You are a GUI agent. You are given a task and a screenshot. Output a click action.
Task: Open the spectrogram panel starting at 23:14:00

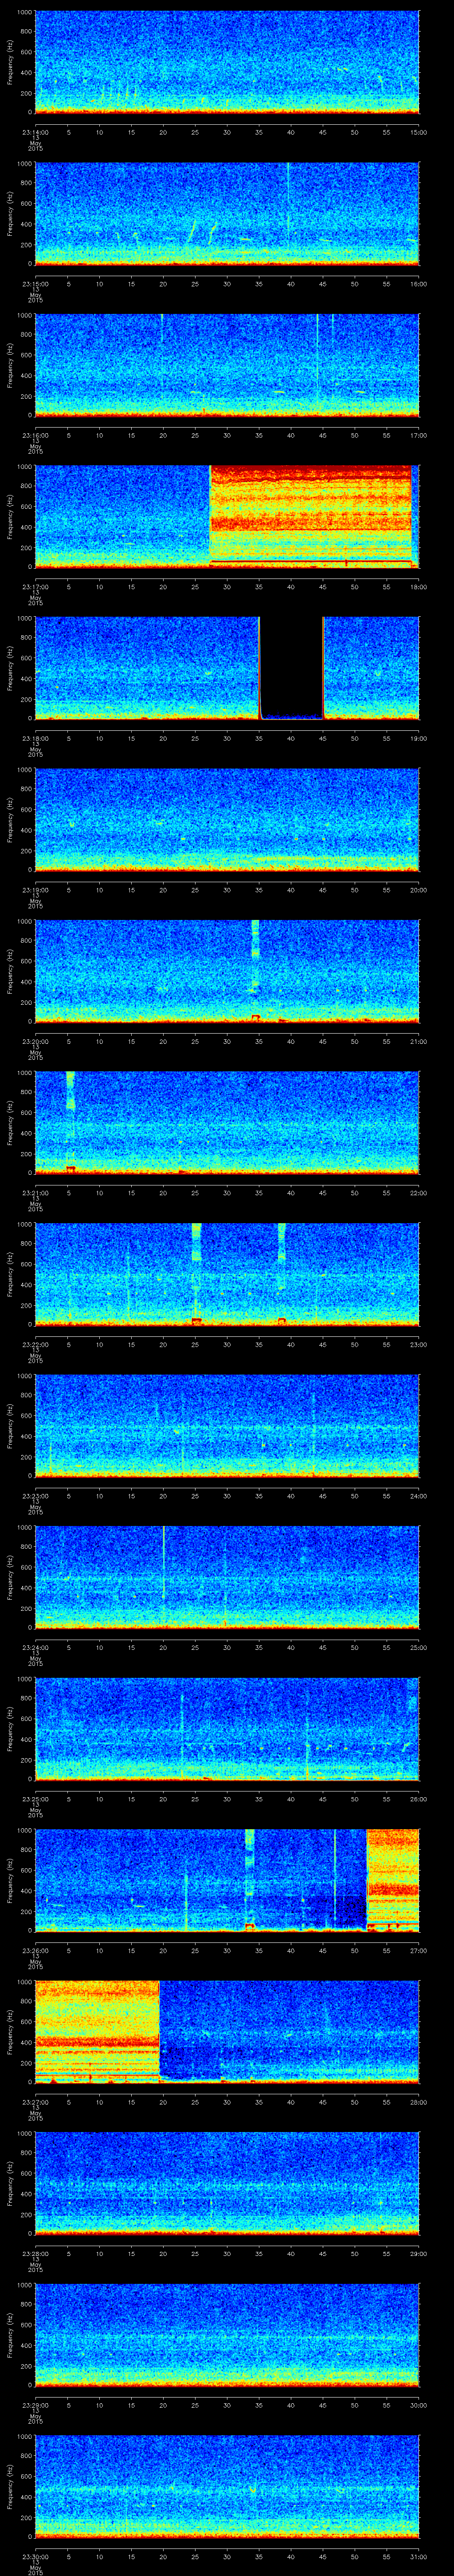pos(227,62)
